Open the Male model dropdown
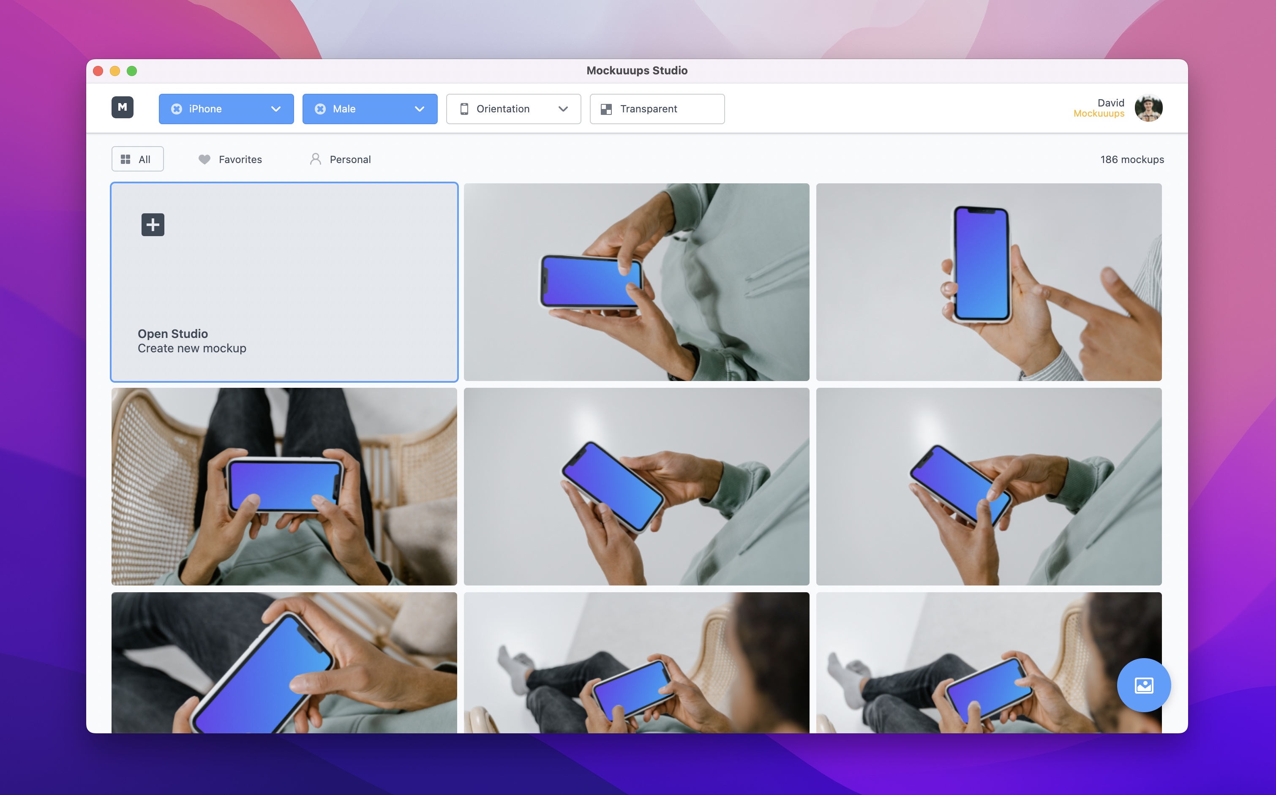The width and height of the screenshot is (1276, 795). (419, 109)
